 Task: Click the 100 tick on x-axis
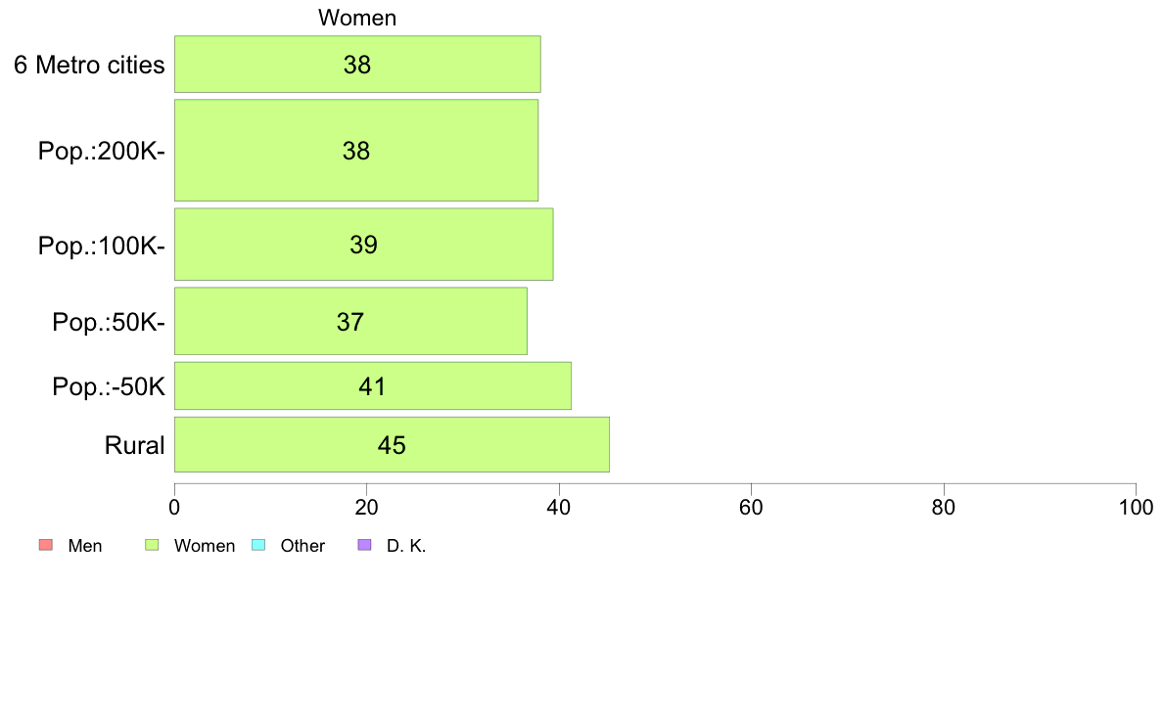coord(1136,507)
